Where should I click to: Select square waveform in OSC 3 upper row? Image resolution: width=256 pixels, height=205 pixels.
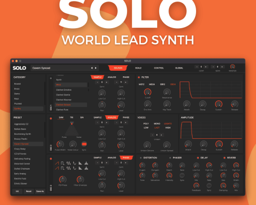point(62,163)
